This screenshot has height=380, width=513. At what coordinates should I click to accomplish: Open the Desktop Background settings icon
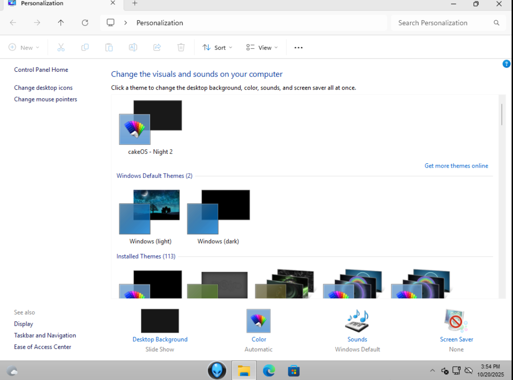[x=160, y=321]
